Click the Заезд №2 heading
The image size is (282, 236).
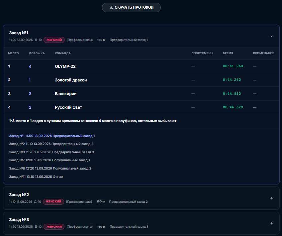pos(19,194)
